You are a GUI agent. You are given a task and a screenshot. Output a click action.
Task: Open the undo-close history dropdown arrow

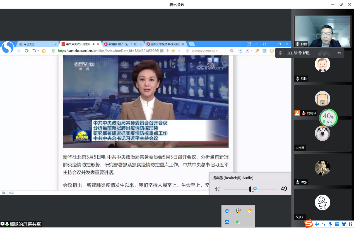(x=38, y=51)
